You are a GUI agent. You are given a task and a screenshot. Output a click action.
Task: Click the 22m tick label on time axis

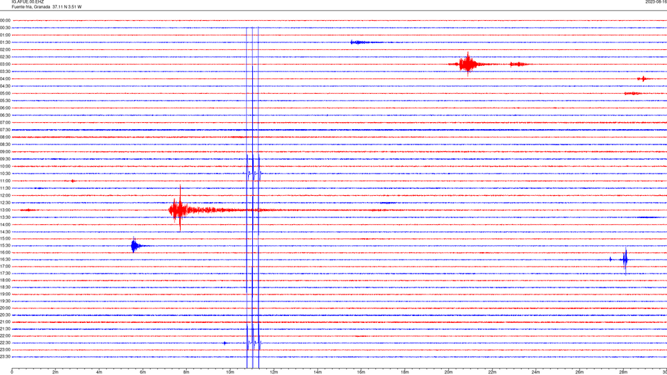click(492, 372)
